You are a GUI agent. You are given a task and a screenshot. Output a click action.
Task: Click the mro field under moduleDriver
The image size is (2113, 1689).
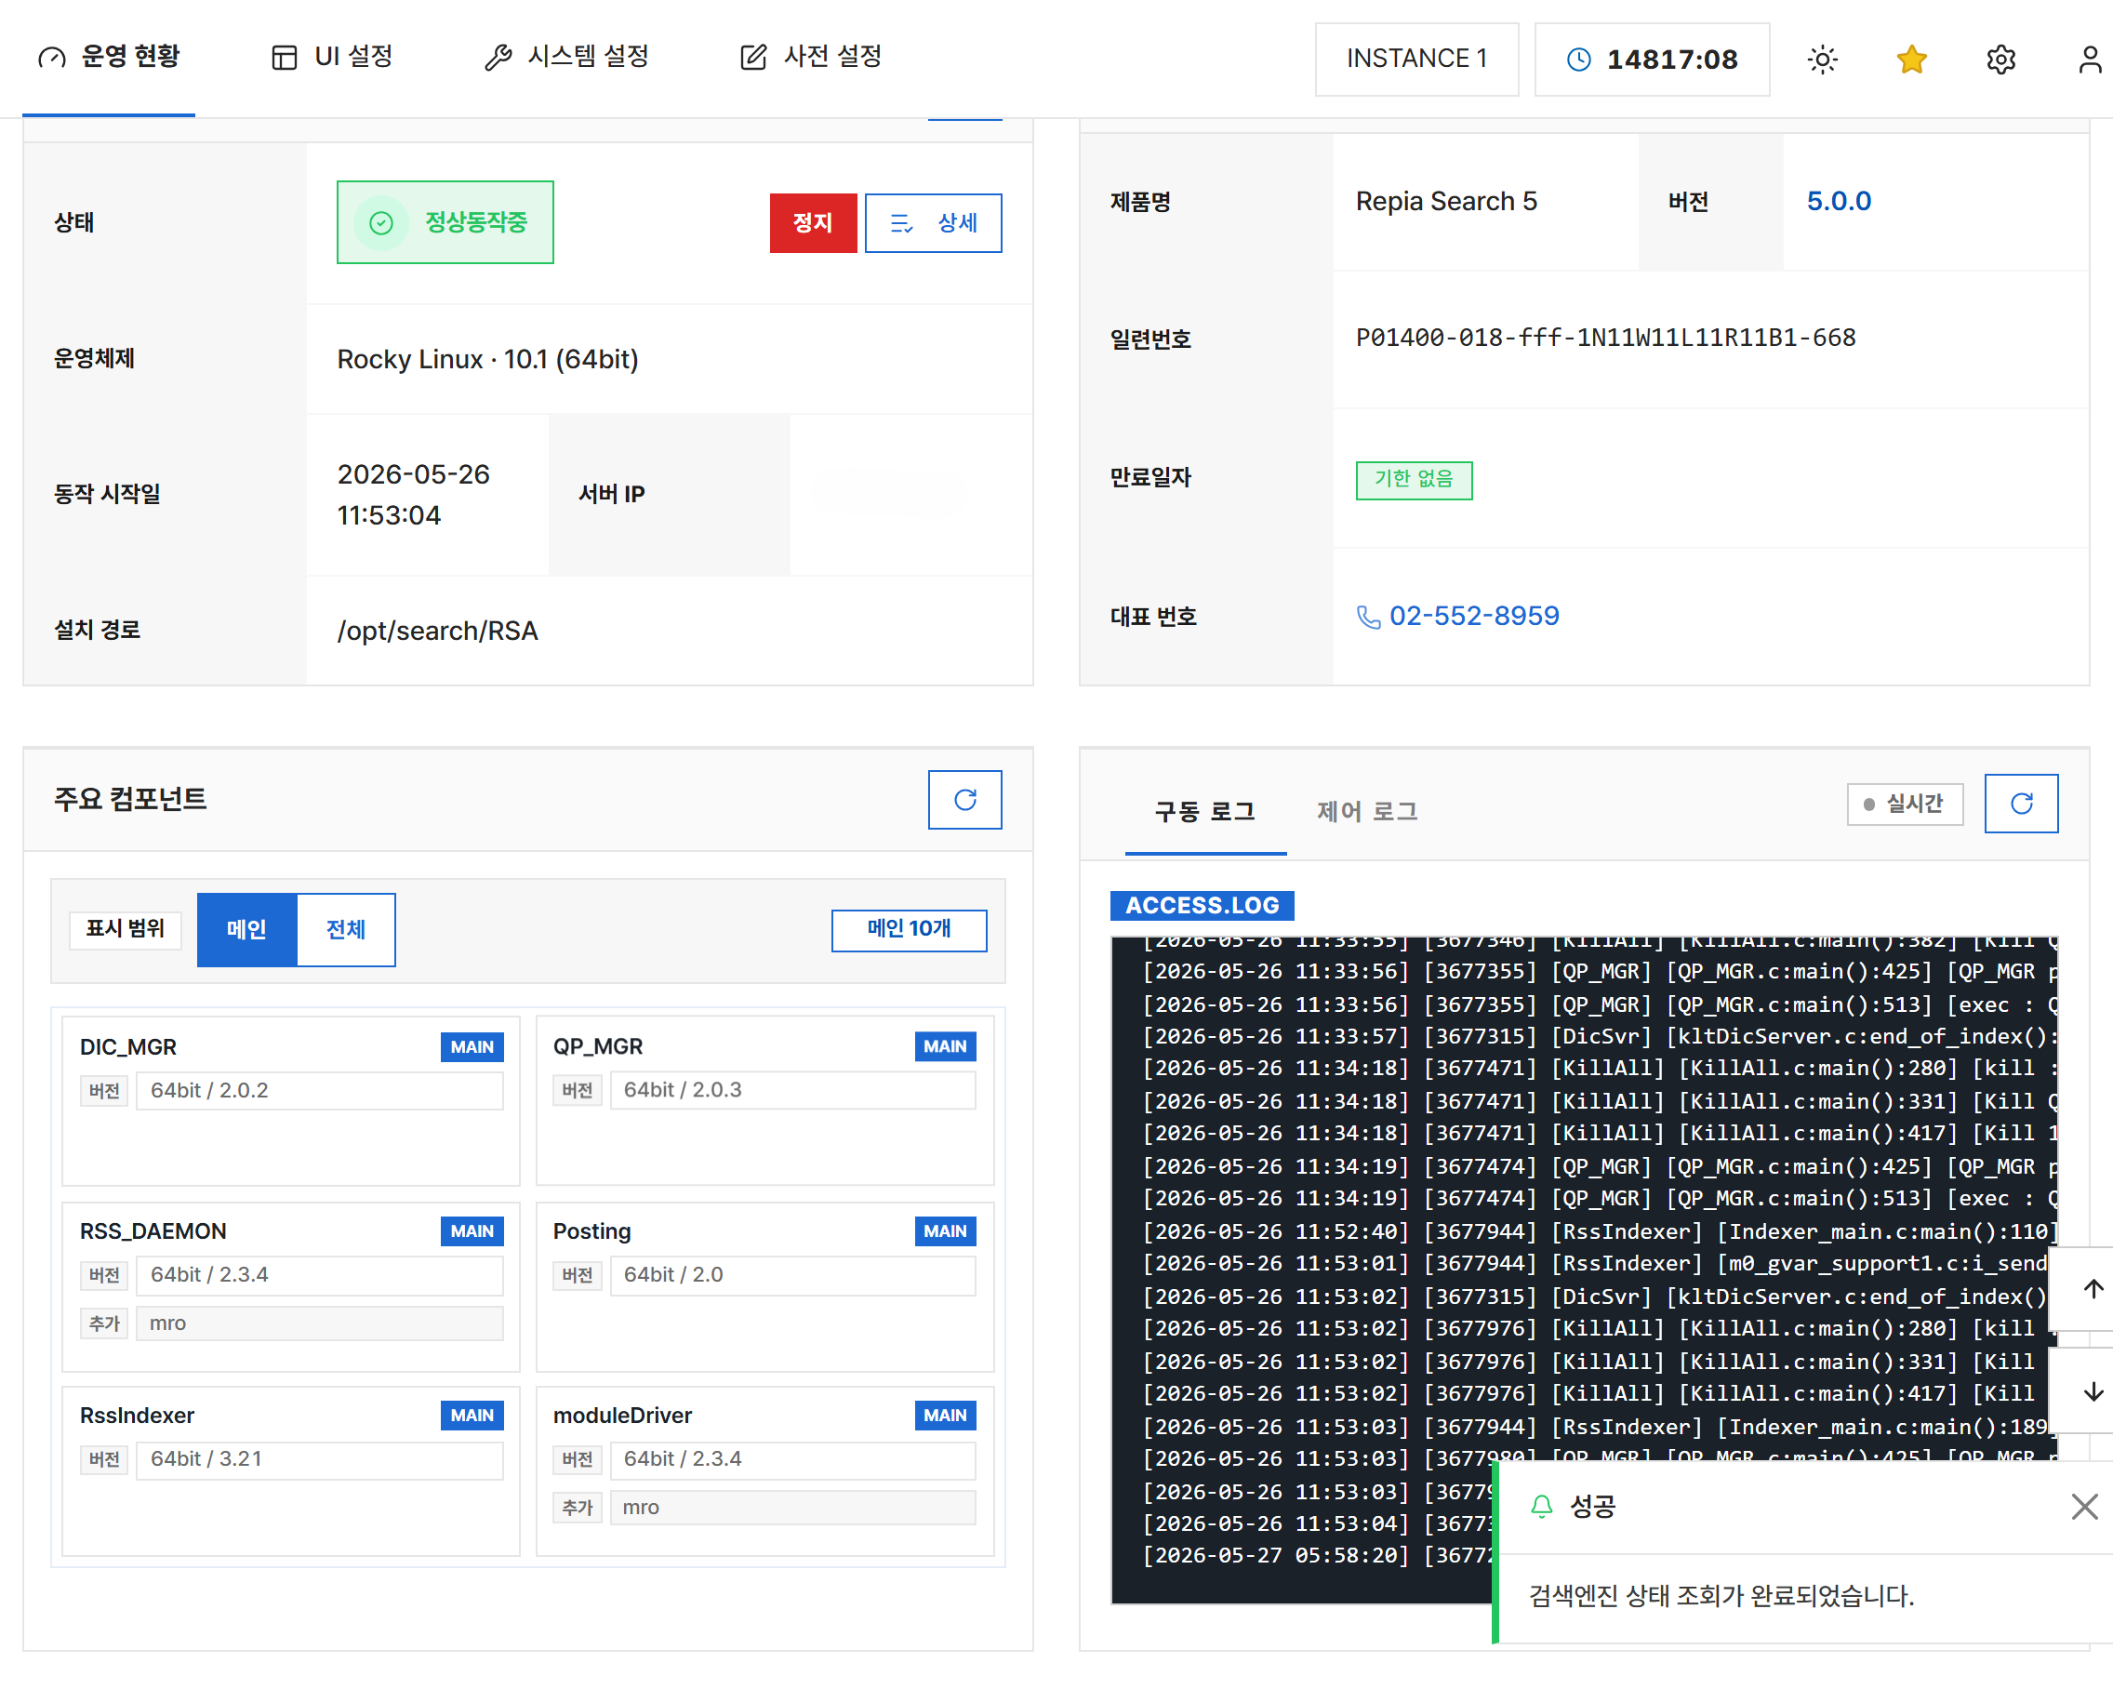point(791,1508)
